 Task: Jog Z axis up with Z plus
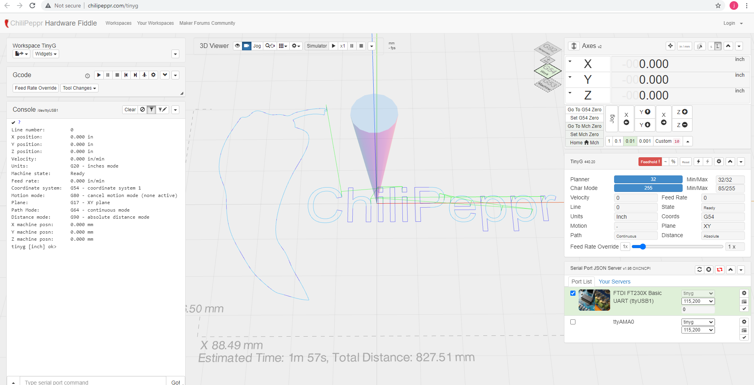[682, 112]
